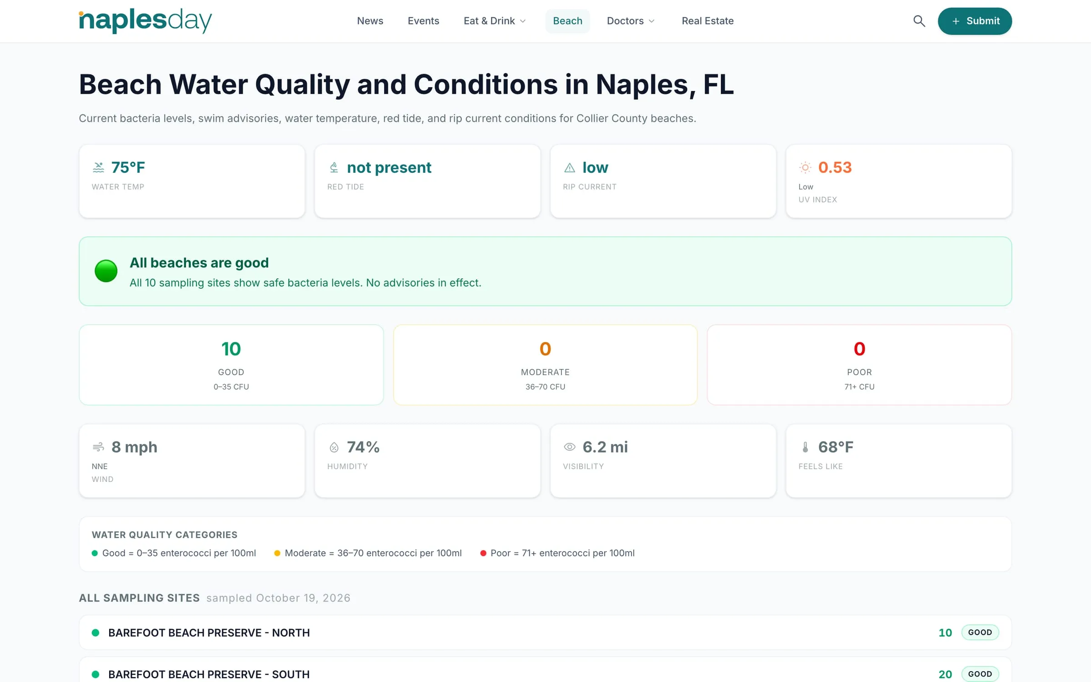Click the 10 GOOD count card
The image size is (1091, 682).
pyautogui.click(x=231, y=365)
